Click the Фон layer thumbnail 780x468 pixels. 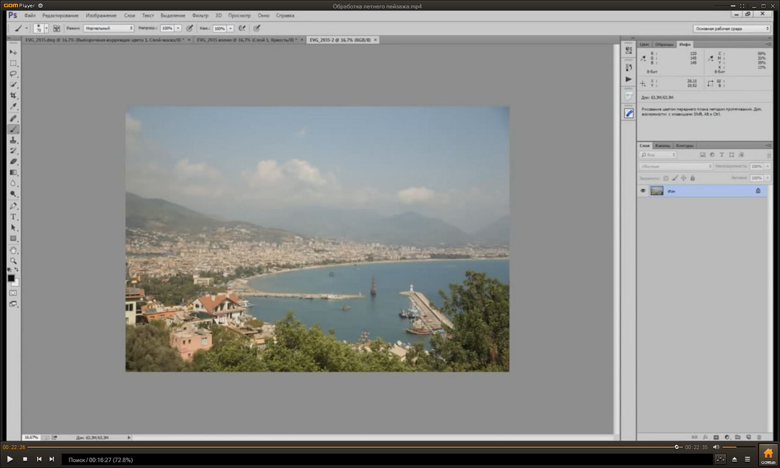tap(656, 191)
